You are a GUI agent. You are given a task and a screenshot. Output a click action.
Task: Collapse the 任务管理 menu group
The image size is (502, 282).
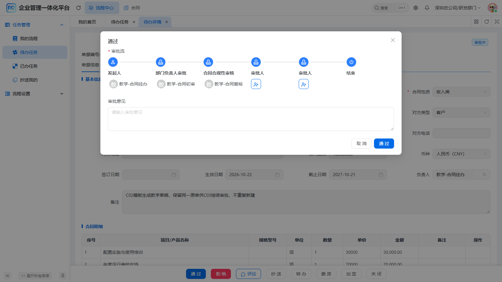tap(35, 25)
